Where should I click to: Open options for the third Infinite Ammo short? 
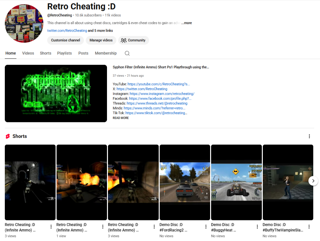(154, 227)
